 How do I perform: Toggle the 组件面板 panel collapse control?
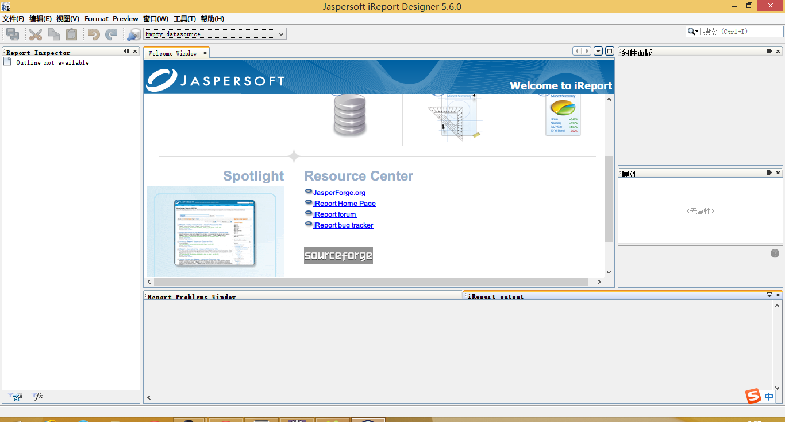[770, 51]
